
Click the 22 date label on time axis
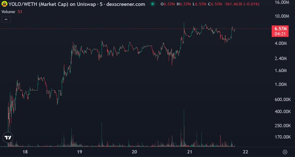[x=246, y=152]
